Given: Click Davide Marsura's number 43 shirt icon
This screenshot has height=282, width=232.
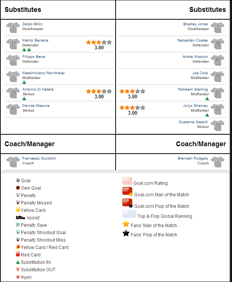Looking at the screenshot, I should (13, 109).
